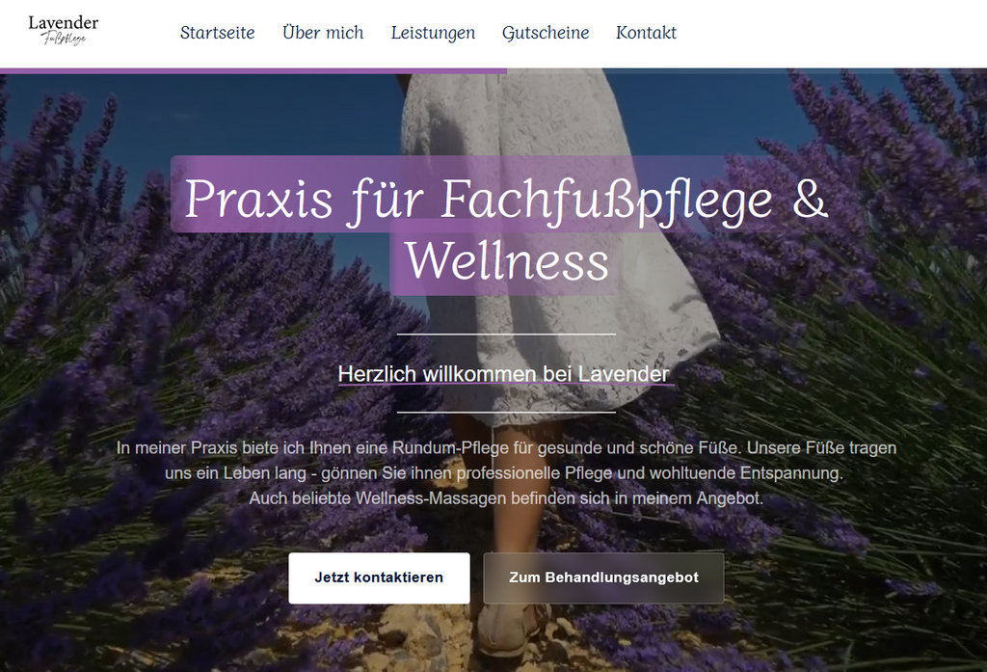
Task: Click the ampersand in the main headline
Action: 810,199
